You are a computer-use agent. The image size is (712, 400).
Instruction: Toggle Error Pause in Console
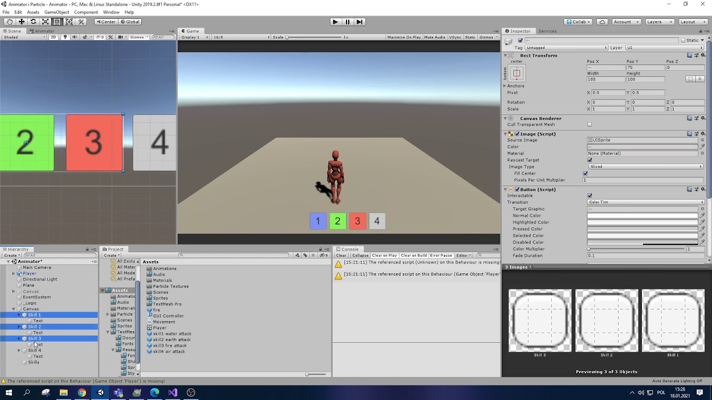[x=441, y=256]
